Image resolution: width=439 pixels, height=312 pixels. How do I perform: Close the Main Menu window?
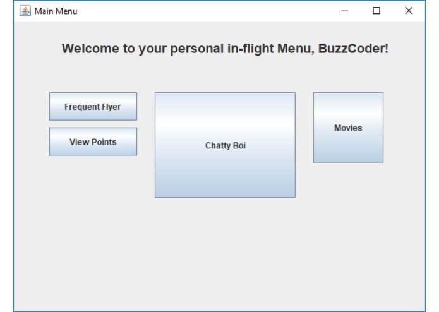pos(409,11)
